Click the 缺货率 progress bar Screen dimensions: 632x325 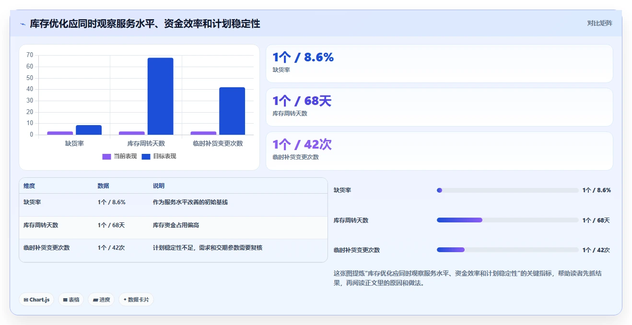point(508,190)
